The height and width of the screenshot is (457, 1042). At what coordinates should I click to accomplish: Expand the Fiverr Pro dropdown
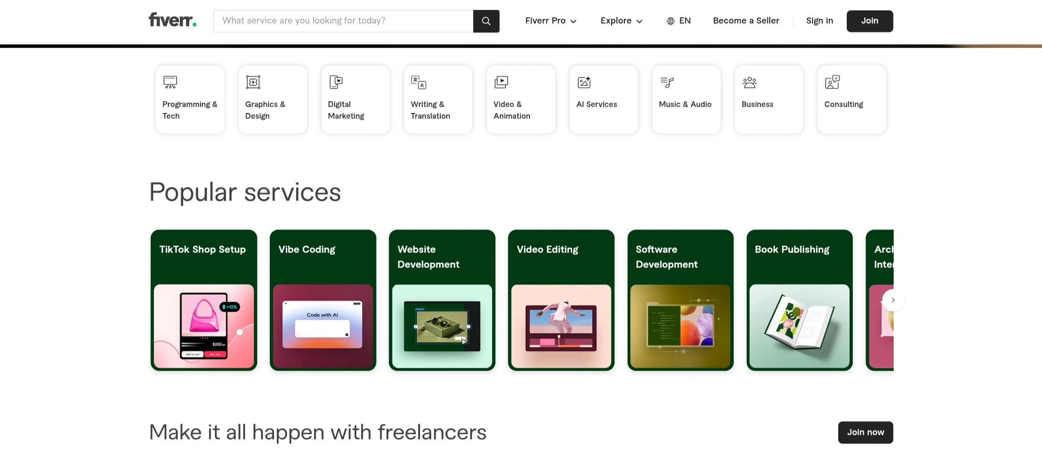click(x=551, y=21)
